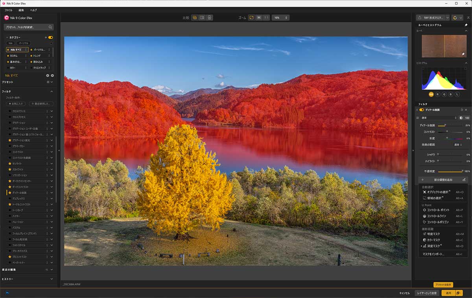Viewport: 472px width, 298px height.
Task: Toggle the カテゴリー switch in left panel
Action: coord(50,37)
